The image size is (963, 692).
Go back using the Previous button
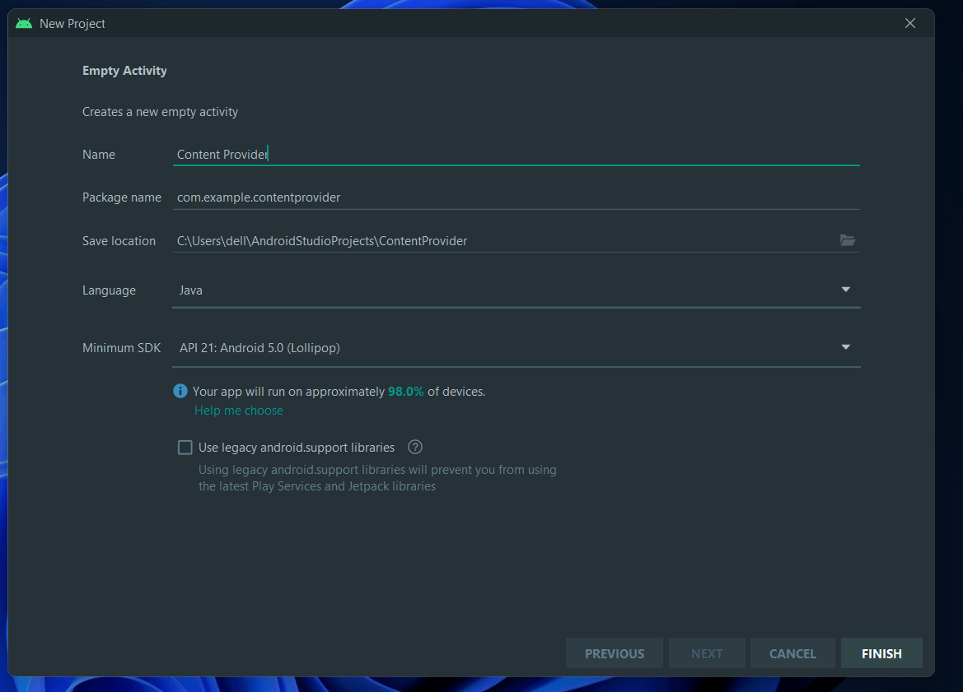[614, 653]
